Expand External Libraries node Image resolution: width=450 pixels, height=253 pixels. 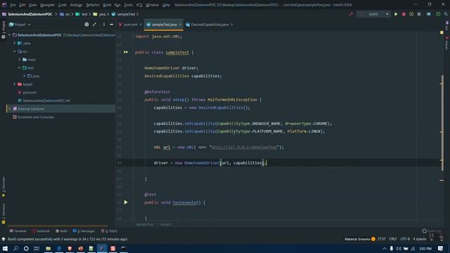tap(9, 109)
